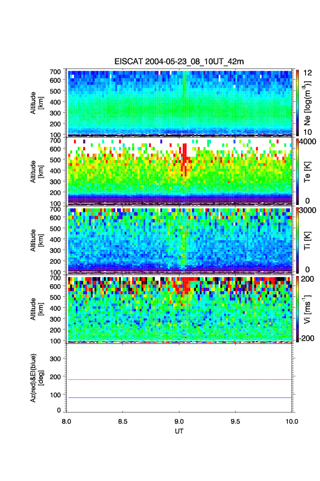
Task: Click the plot title 'EISCAT 2004-05-23_08_10UT_42m'
Action: pyautogui.click(x=179, y=62)
